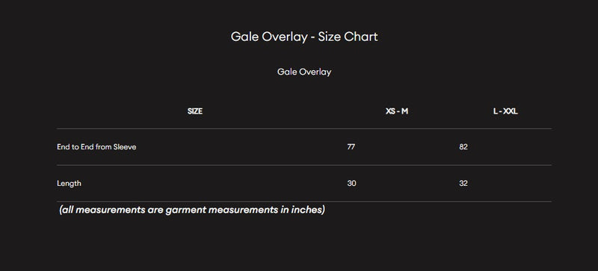Click the word Chart in the title
598x271 pixels.
click(361, 37)
